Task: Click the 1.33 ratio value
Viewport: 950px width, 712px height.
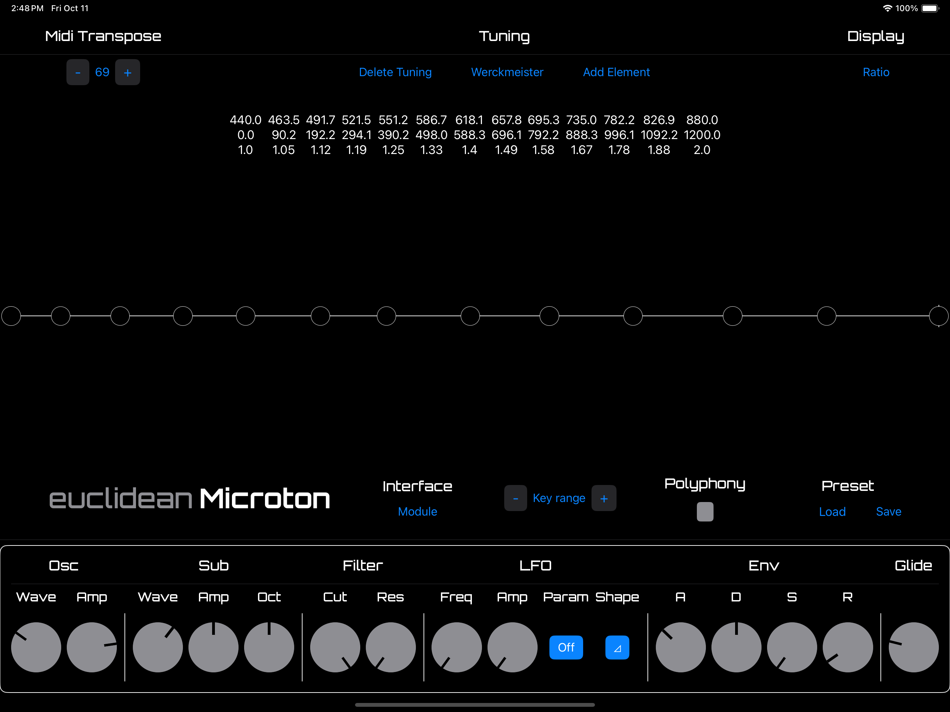Action: point(432,150)
